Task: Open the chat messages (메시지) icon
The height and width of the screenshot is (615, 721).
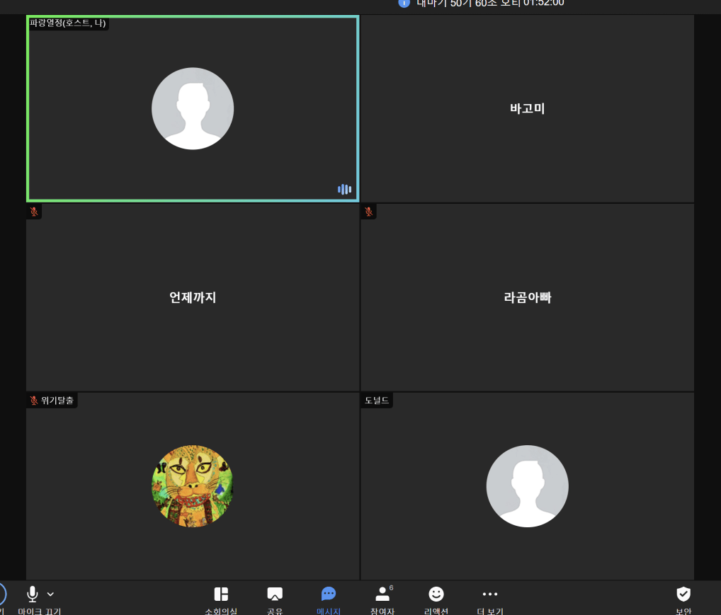Action: pos(328,594)
